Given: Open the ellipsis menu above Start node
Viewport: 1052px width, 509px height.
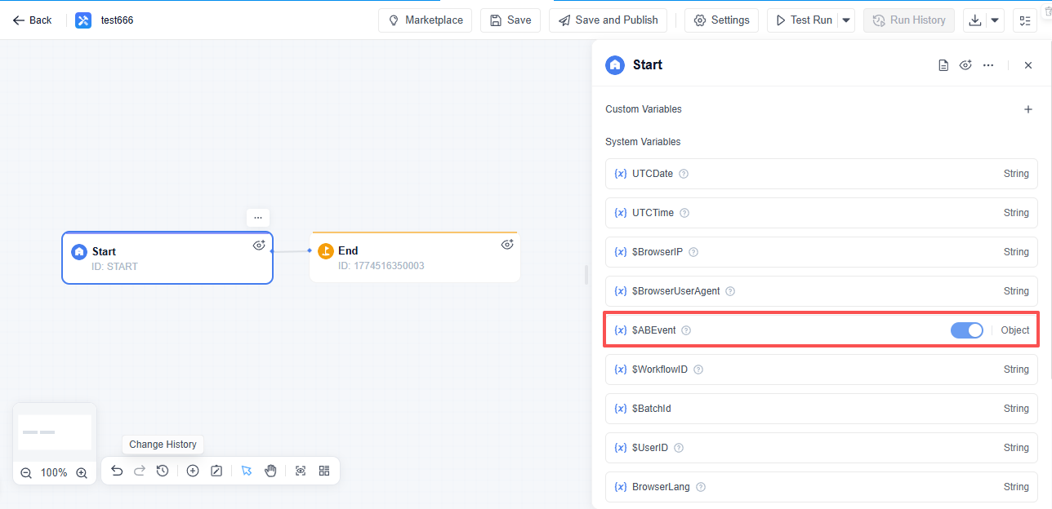Looking at the screenshot, I should [x=258, y=218].
